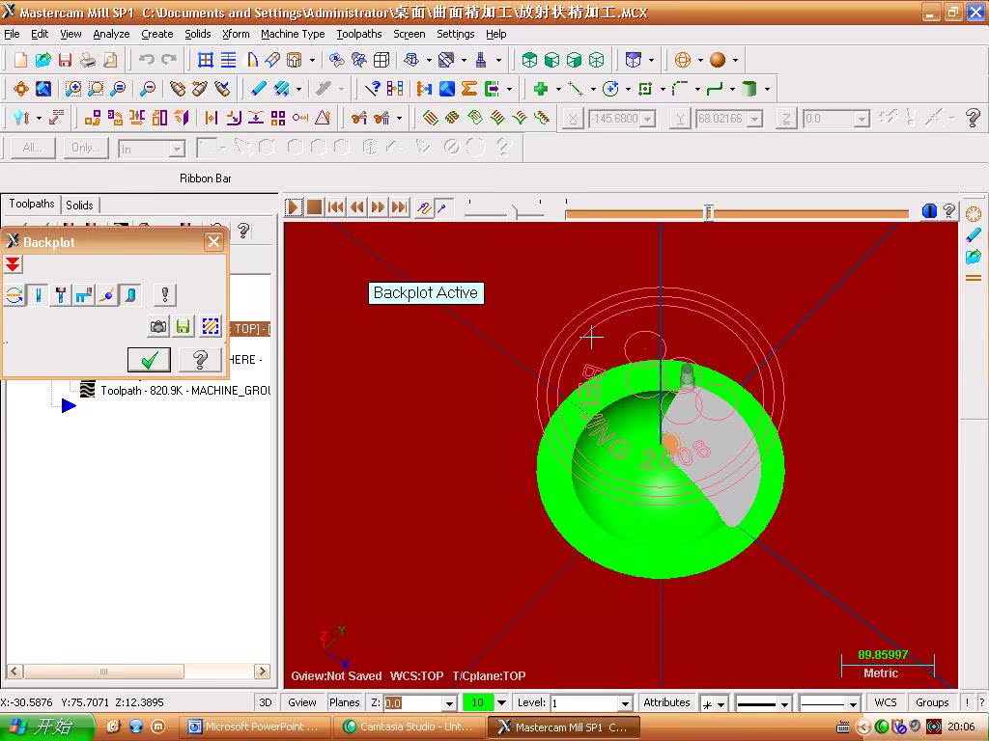Click the Attributes button

(666, 702)
